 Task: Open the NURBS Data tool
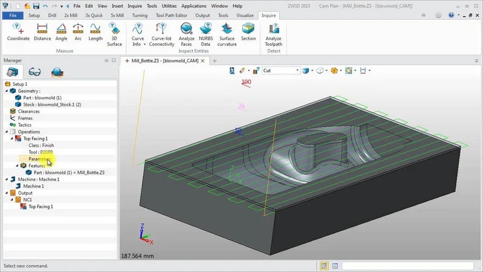(x=206, y=34)
